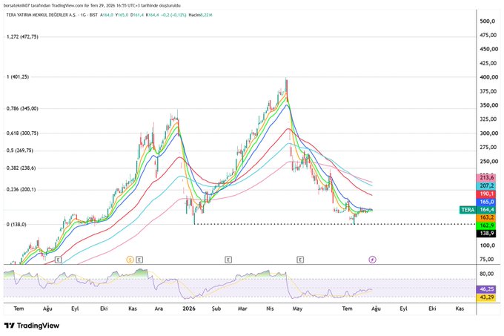Click the pink 213,6 moving average label
Image resolution: width=504 pixels, height=336 pixels.
(487, 178)
